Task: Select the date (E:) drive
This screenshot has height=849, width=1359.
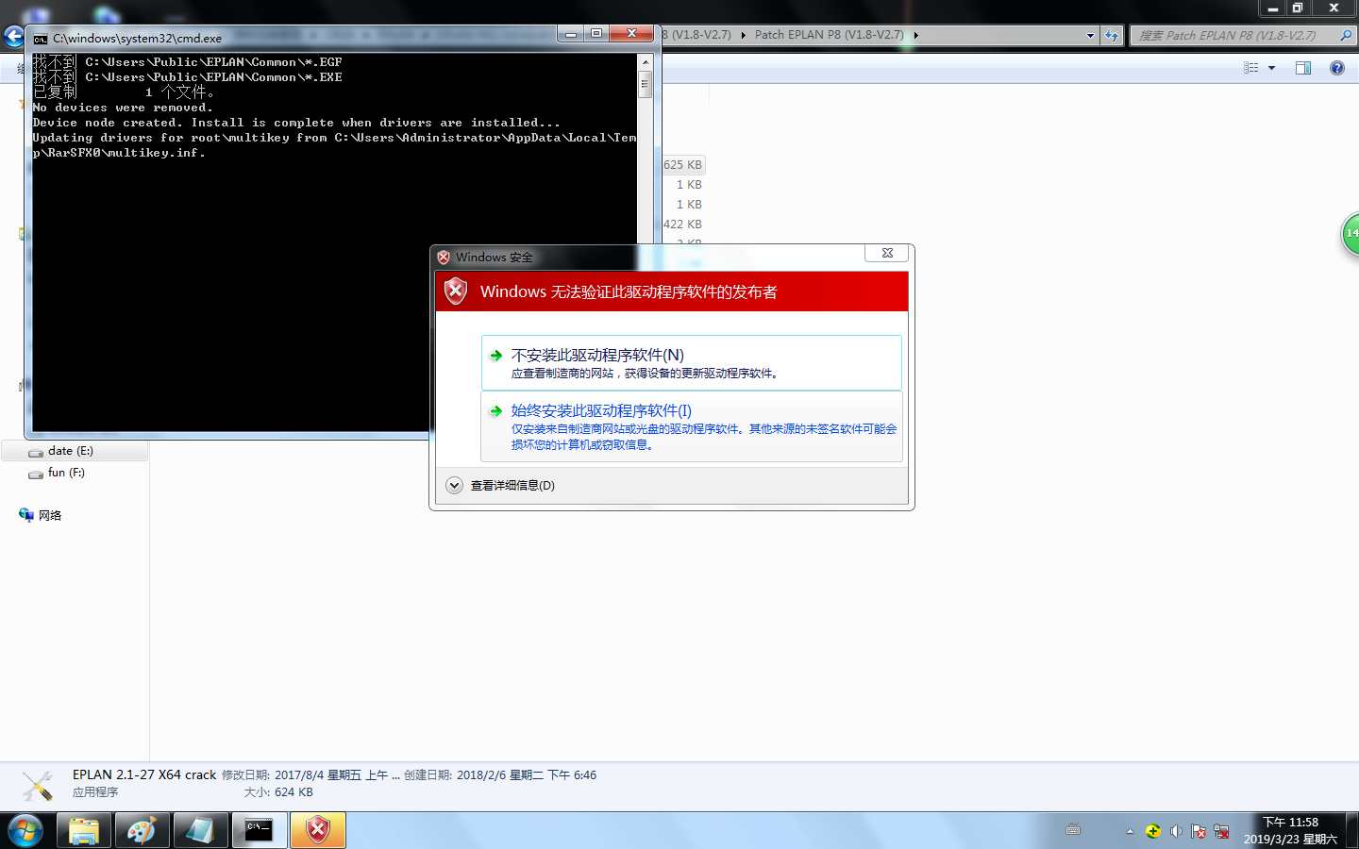Action: coord(70,451)
